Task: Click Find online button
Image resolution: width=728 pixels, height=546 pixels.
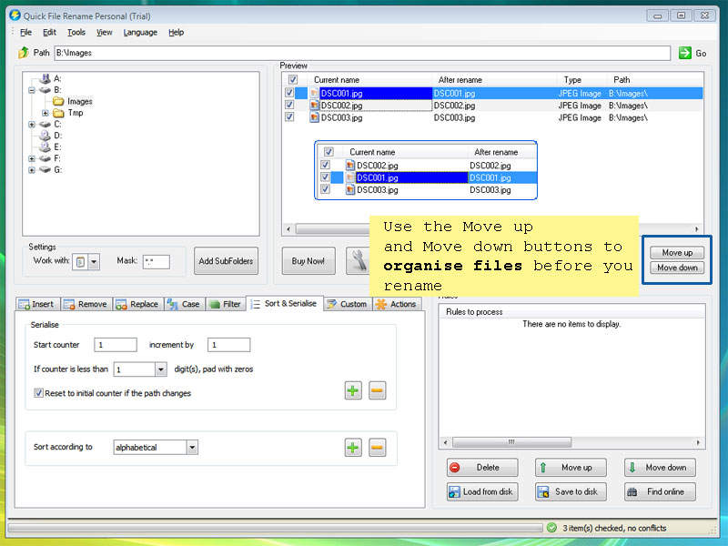Action: tap(660, 491)
